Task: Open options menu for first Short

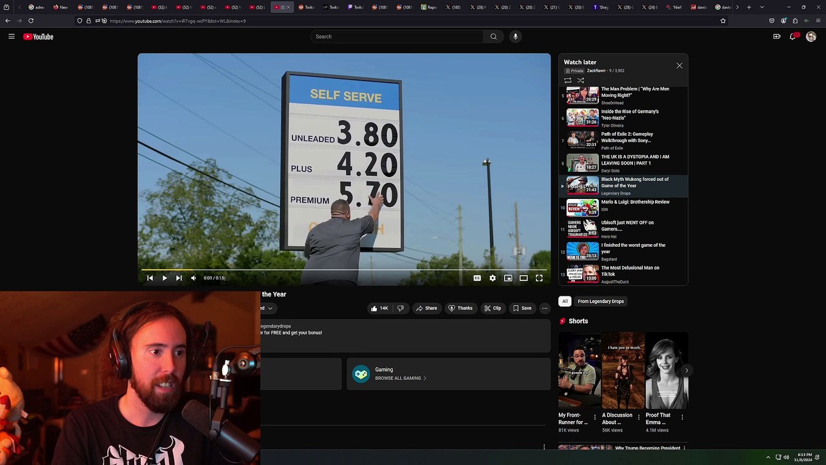Action: click(x=595, y=417)
